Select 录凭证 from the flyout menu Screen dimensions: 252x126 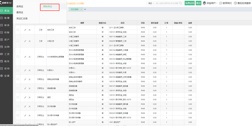pyautogui.click(x=20, y=7)
